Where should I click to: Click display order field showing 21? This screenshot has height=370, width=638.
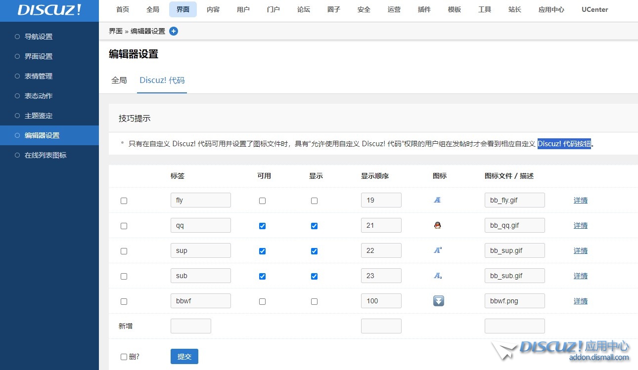coord(381,225)
